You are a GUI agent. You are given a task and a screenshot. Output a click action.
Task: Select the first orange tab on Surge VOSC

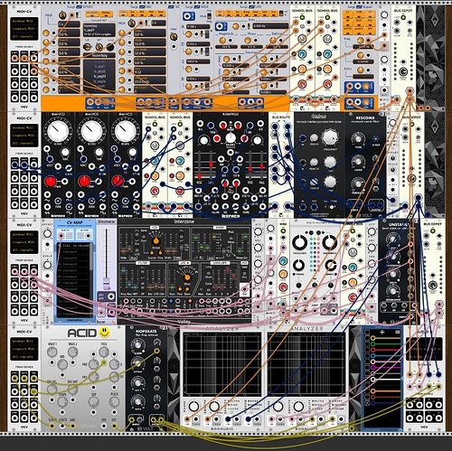click(123, 14)
